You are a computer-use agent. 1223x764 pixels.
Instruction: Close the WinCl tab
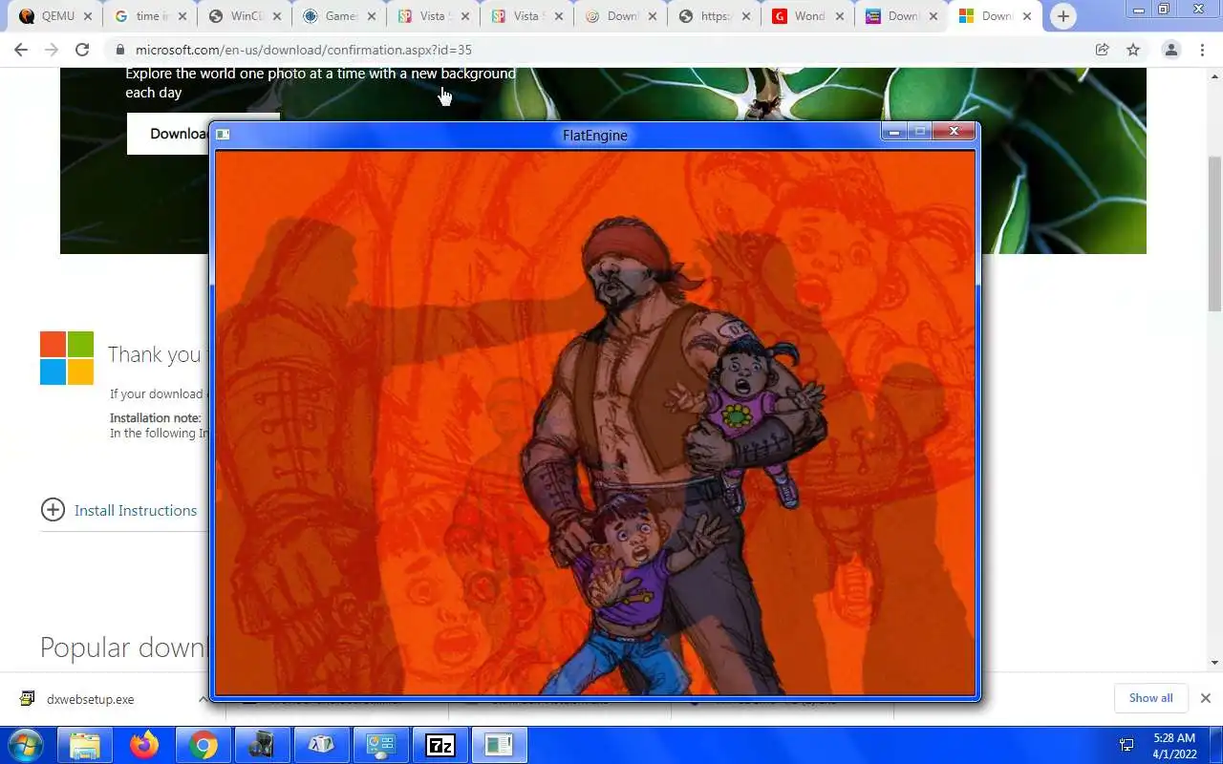[x=277, y=16]
